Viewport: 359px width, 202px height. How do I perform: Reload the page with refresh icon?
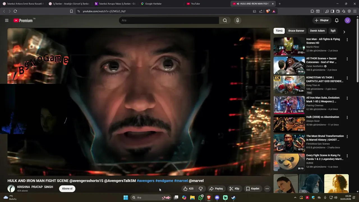(x=15, y=11)
